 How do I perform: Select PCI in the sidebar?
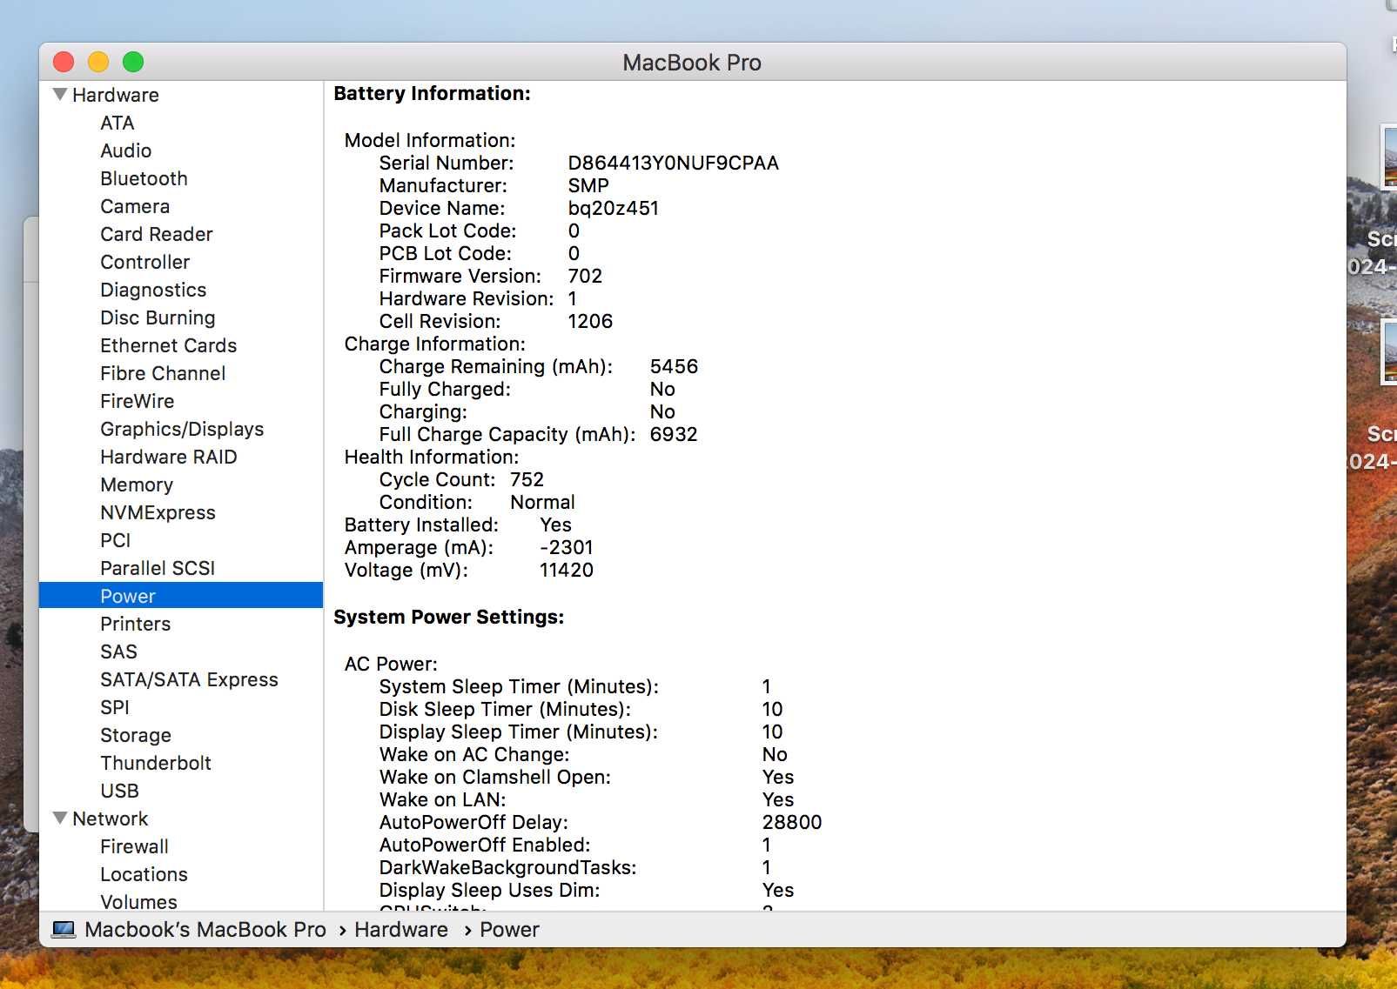(115, 540)
